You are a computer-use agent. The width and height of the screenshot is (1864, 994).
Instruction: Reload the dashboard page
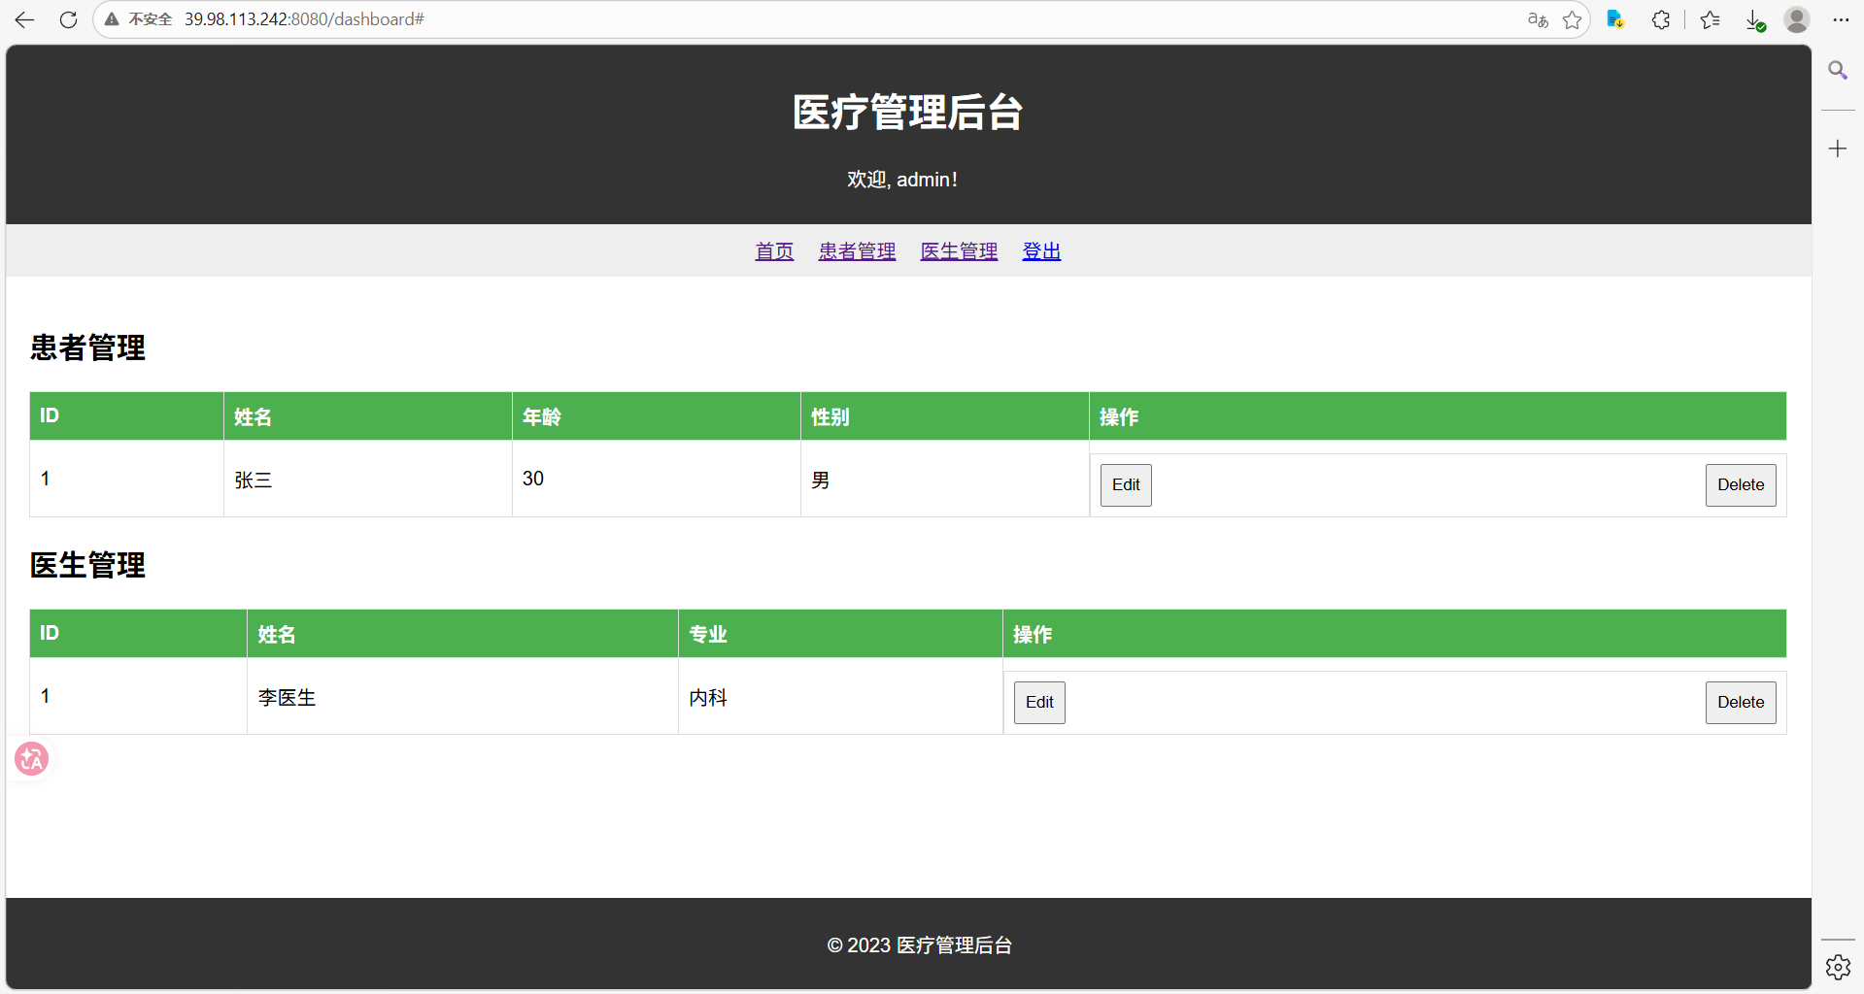pyautogui.click(x=68, y=19)
